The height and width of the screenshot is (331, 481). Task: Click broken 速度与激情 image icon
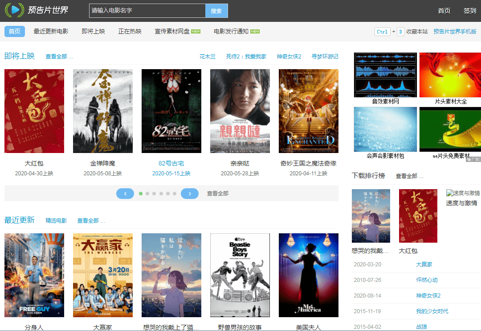[x=450, y=193]
